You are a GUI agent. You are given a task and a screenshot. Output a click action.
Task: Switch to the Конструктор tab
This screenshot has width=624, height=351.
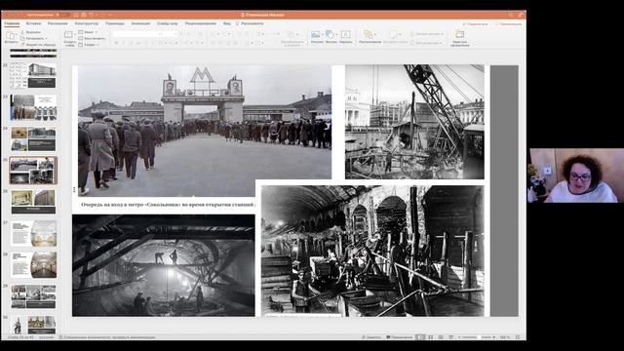click(87, 23)
